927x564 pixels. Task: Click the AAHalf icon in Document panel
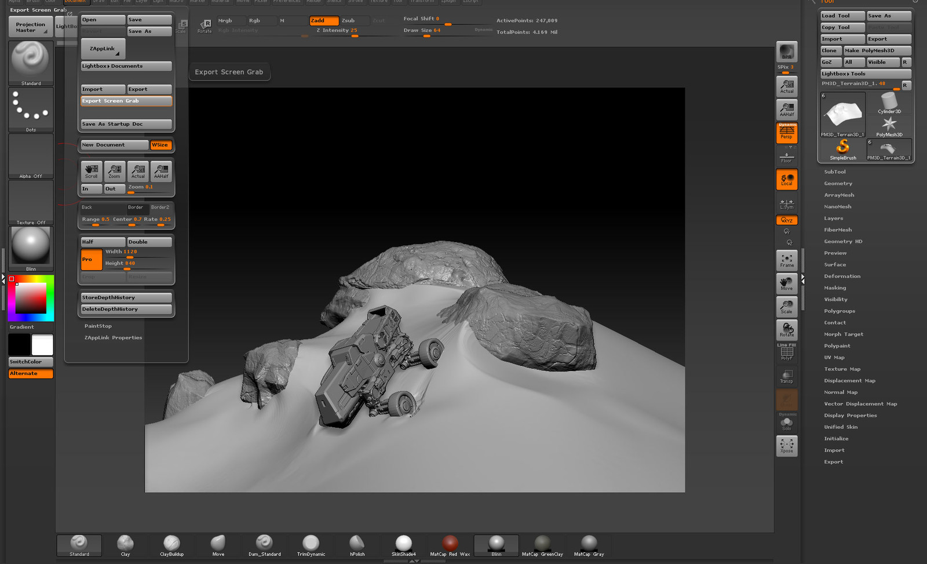[161, 171]
